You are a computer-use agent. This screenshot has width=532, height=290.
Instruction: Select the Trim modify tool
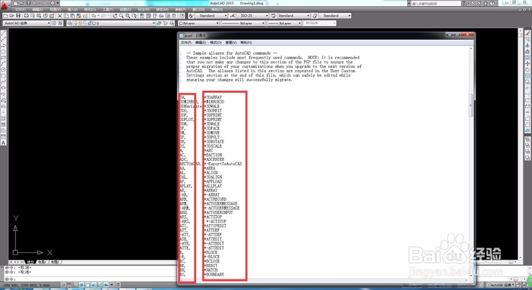[x=528, y=88]
